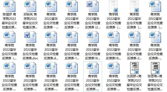Image resolution: width=167 pixels, height=92 pixels.
Task: Click page-preview thumbnail right of 反馈表 (2... file
Action: tap(113, 6)
